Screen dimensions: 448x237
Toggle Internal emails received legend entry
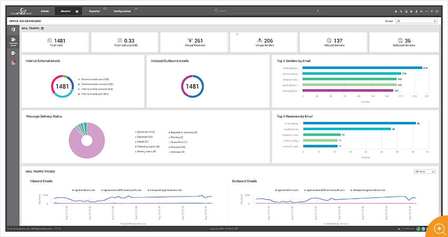[x=96, y=89]
